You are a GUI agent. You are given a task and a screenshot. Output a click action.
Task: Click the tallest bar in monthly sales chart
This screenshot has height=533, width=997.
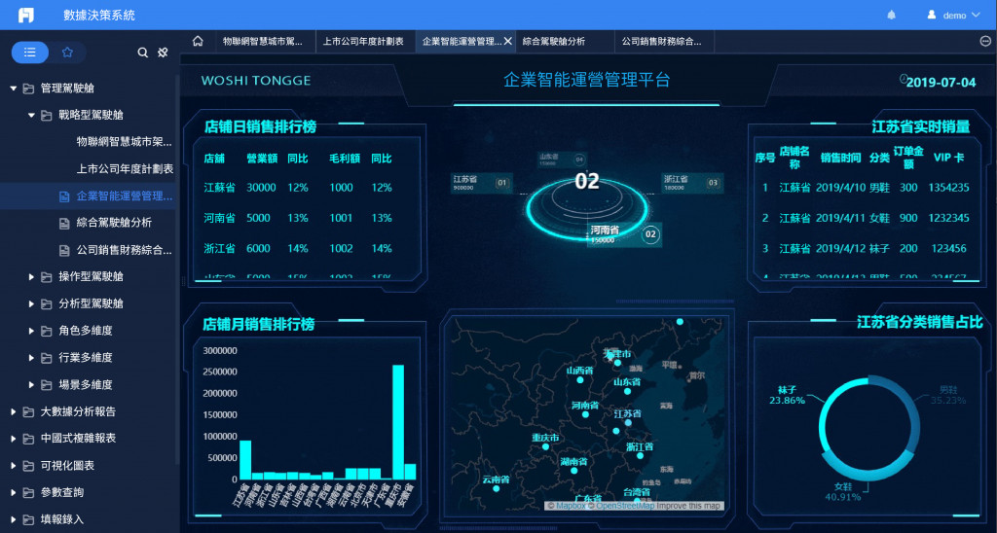coord(398,422)
